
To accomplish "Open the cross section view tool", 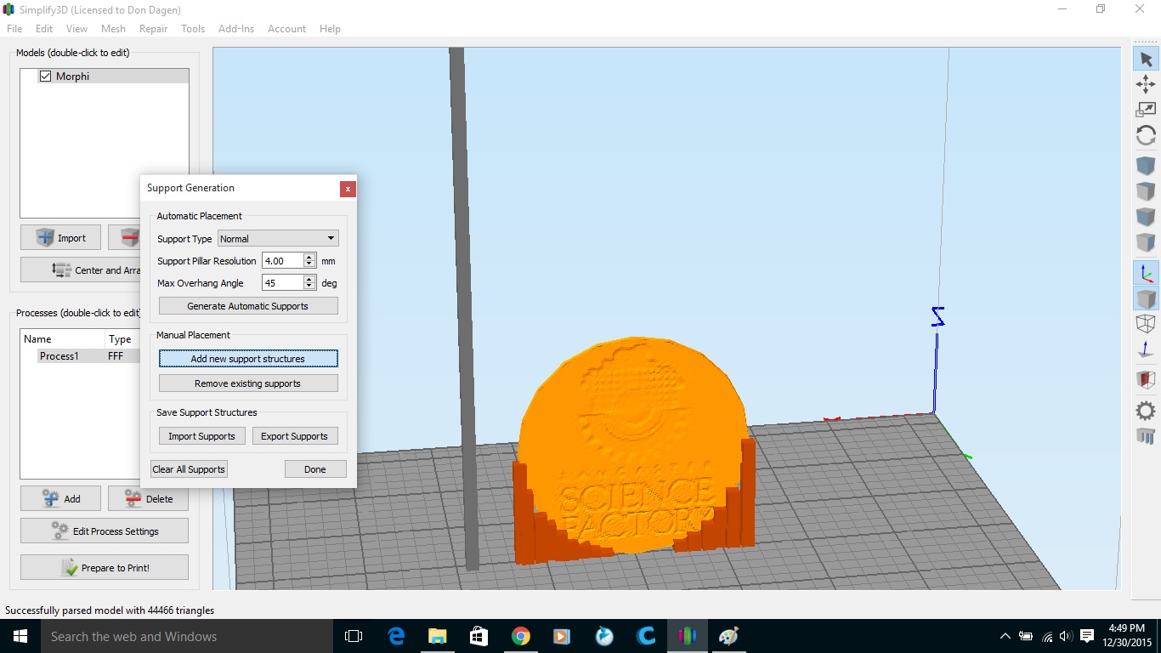I will point(1146,380).
